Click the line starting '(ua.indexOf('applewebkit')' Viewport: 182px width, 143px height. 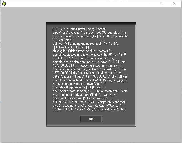point(79,87)
